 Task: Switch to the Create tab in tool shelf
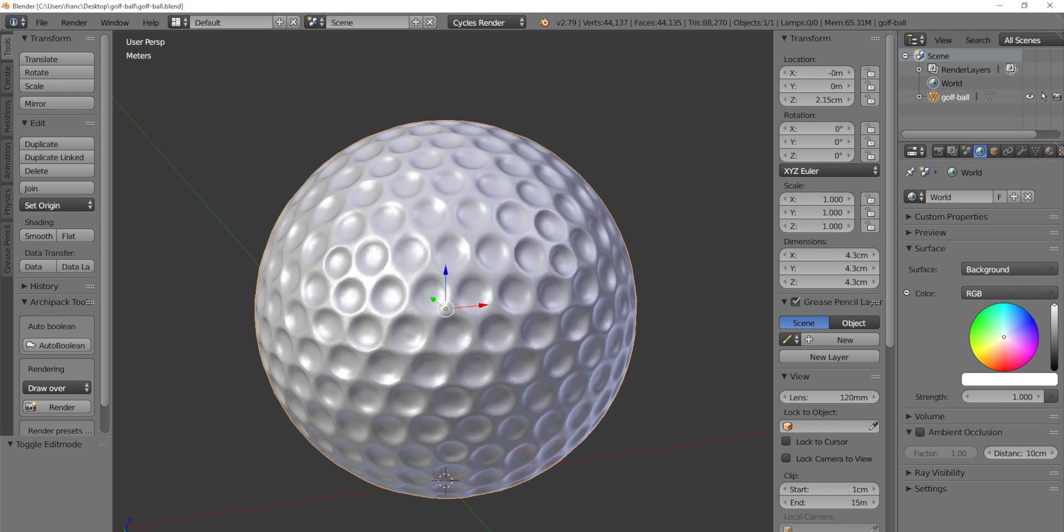[x=7, y=78]
